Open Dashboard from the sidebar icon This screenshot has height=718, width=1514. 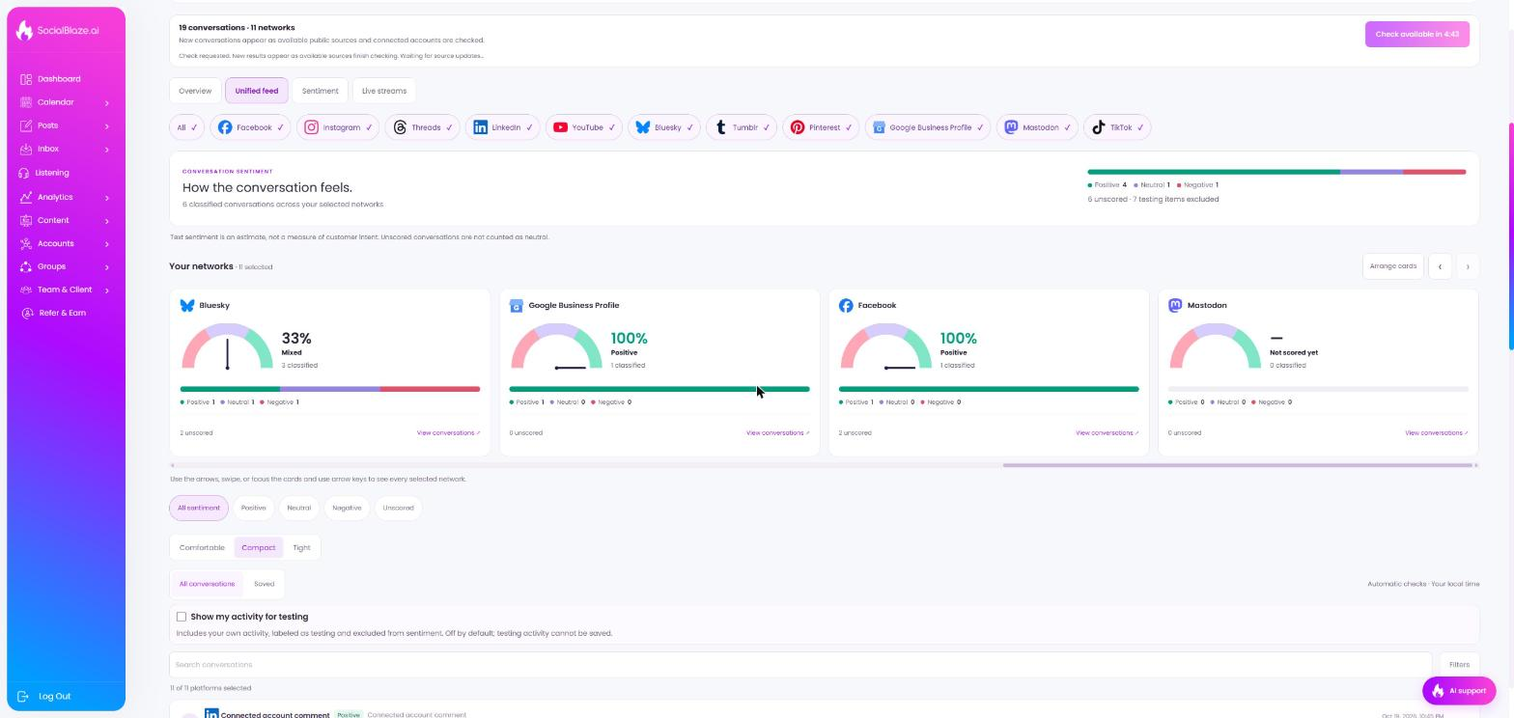26,79
